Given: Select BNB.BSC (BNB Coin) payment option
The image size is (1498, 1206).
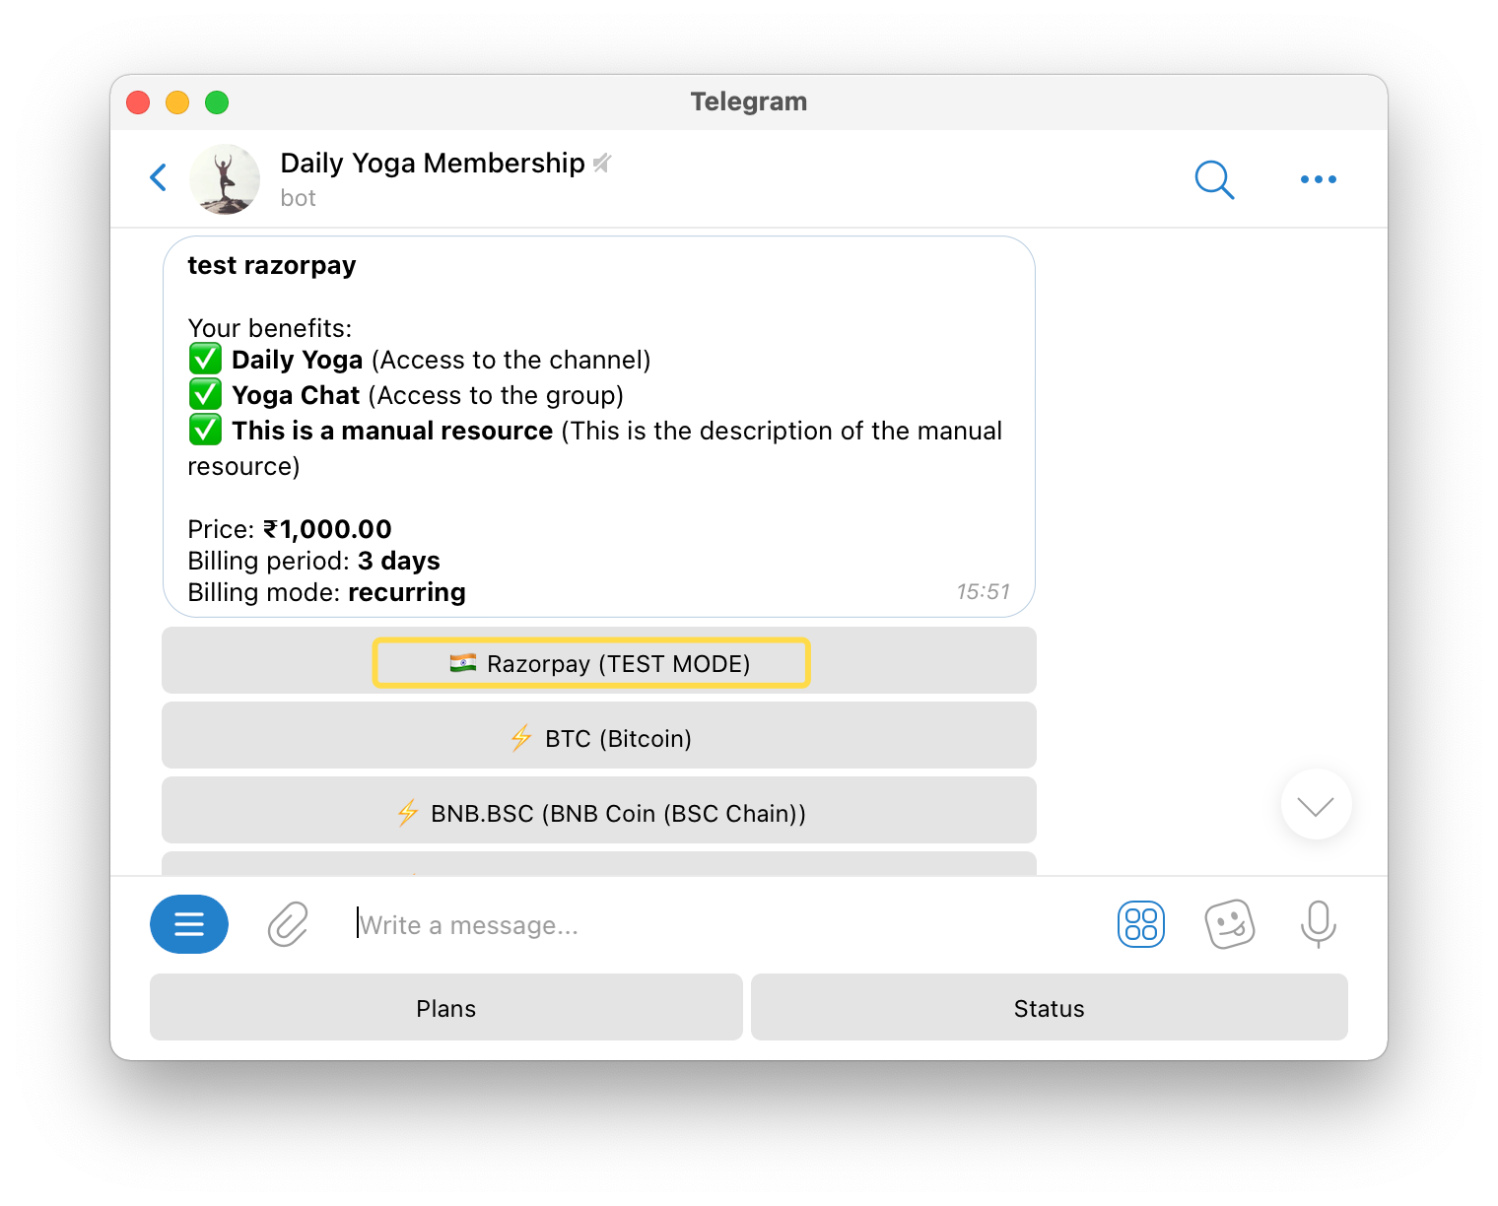Looking at the screenshot, I should click(599, 810).
